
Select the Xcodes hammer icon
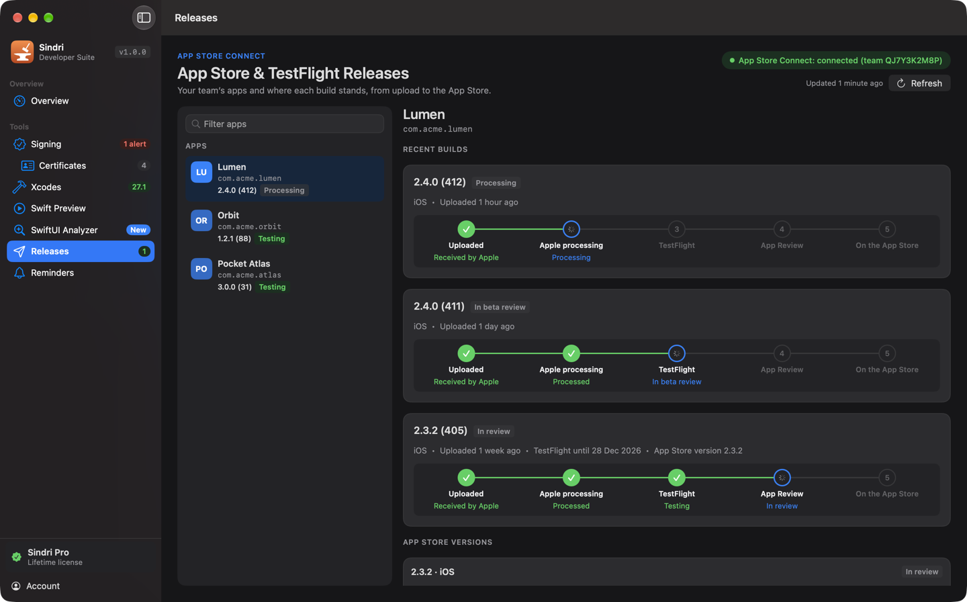tap(19, 187)
